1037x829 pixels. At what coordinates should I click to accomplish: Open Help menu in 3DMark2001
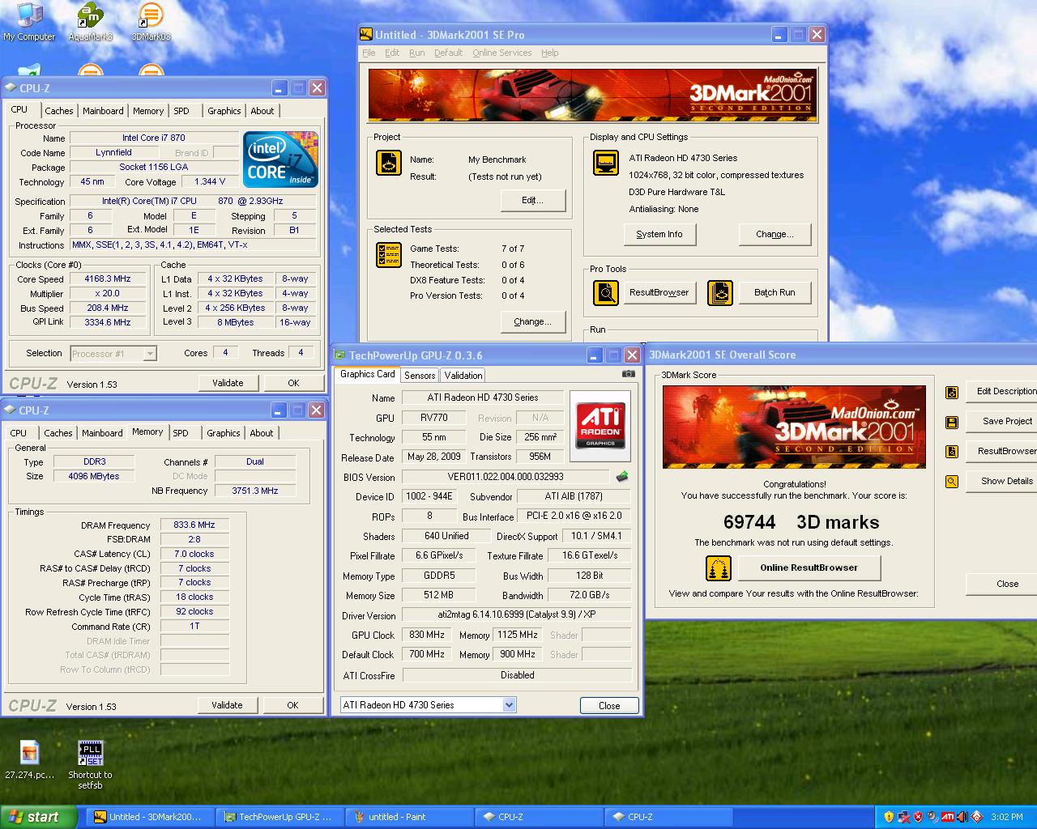(x=550, y=53)
